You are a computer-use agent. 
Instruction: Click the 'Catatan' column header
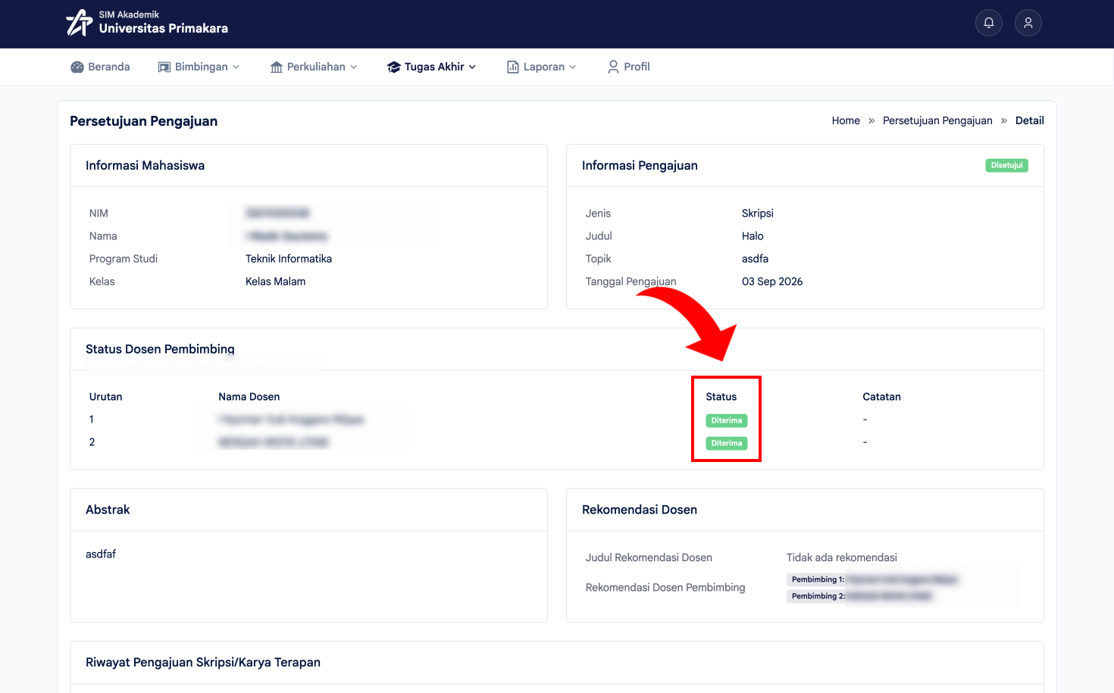click(882, 397)
